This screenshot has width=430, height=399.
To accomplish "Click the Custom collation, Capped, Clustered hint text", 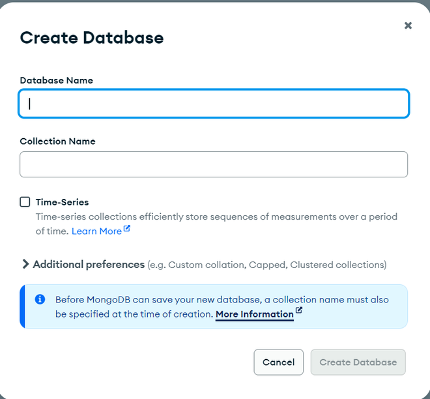I will pos(267,265).
